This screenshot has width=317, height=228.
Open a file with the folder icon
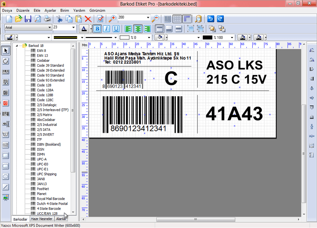coord(19,19)
